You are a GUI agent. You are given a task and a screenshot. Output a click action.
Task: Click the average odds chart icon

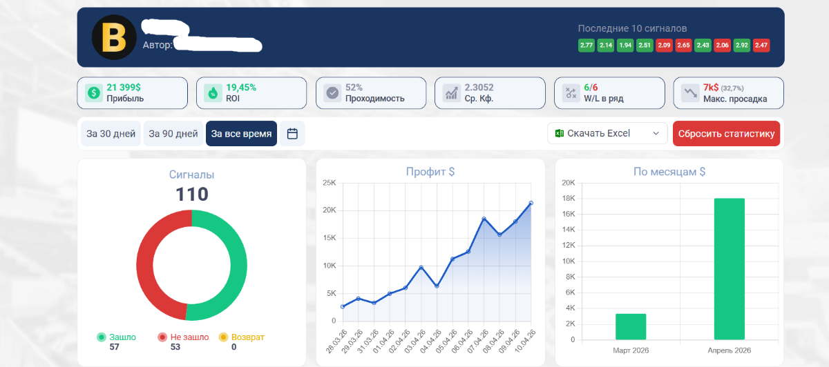click(452, 92)
